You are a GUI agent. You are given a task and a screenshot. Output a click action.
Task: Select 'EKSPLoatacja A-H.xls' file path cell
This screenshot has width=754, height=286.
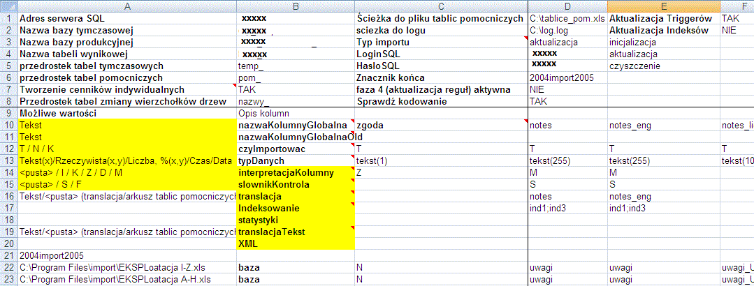click(x=127, y=278)
